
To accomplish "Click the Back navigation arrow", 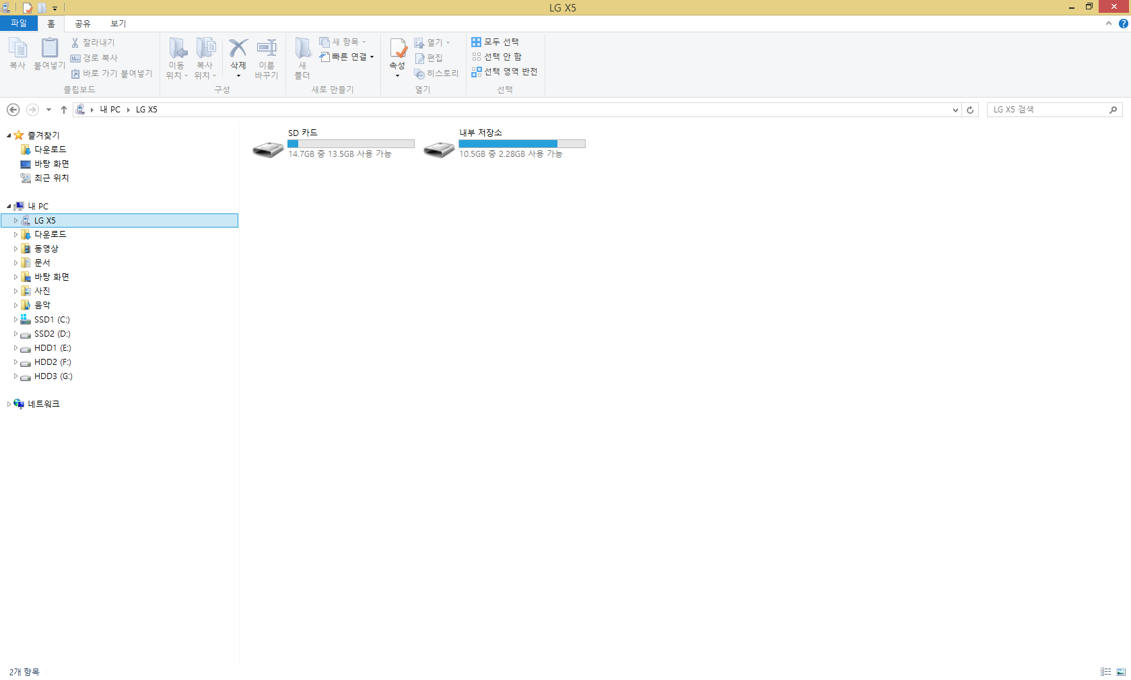I will [13, 110].
